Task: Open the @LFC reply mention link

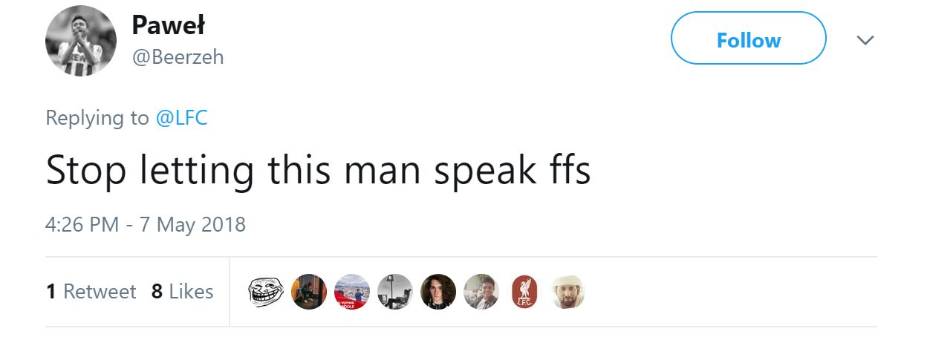Action: click(181, 118)
